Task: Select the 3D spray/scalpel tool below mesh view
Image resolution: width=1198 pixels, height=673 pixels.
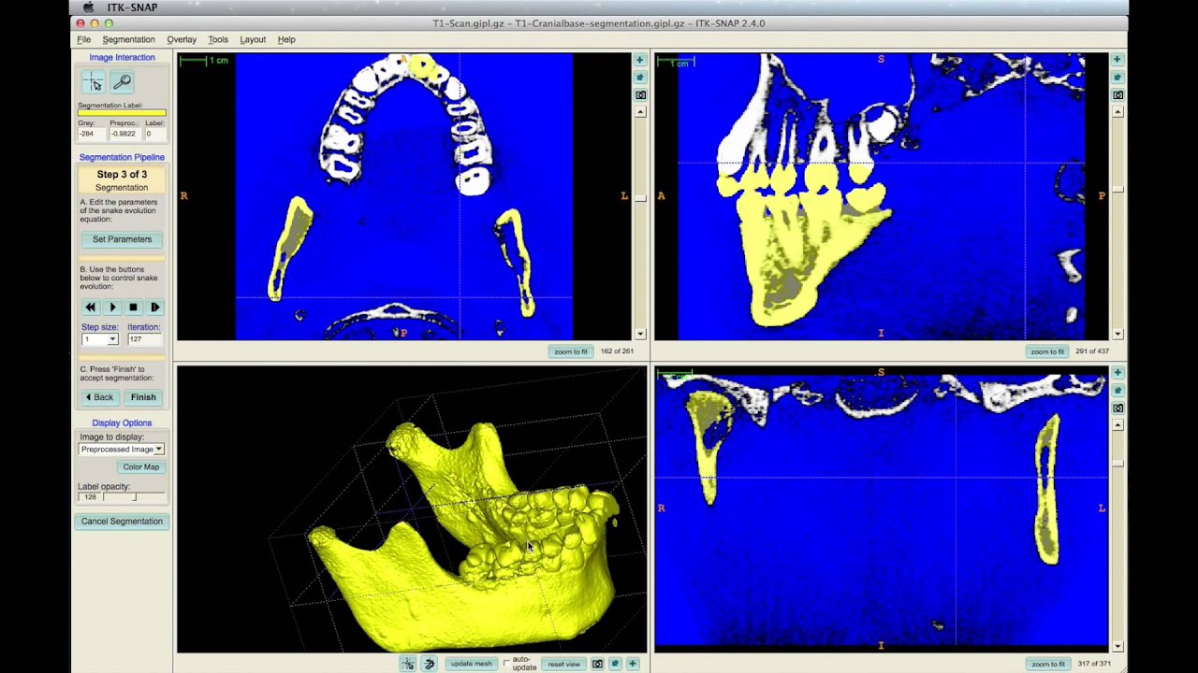Action: 430,664
